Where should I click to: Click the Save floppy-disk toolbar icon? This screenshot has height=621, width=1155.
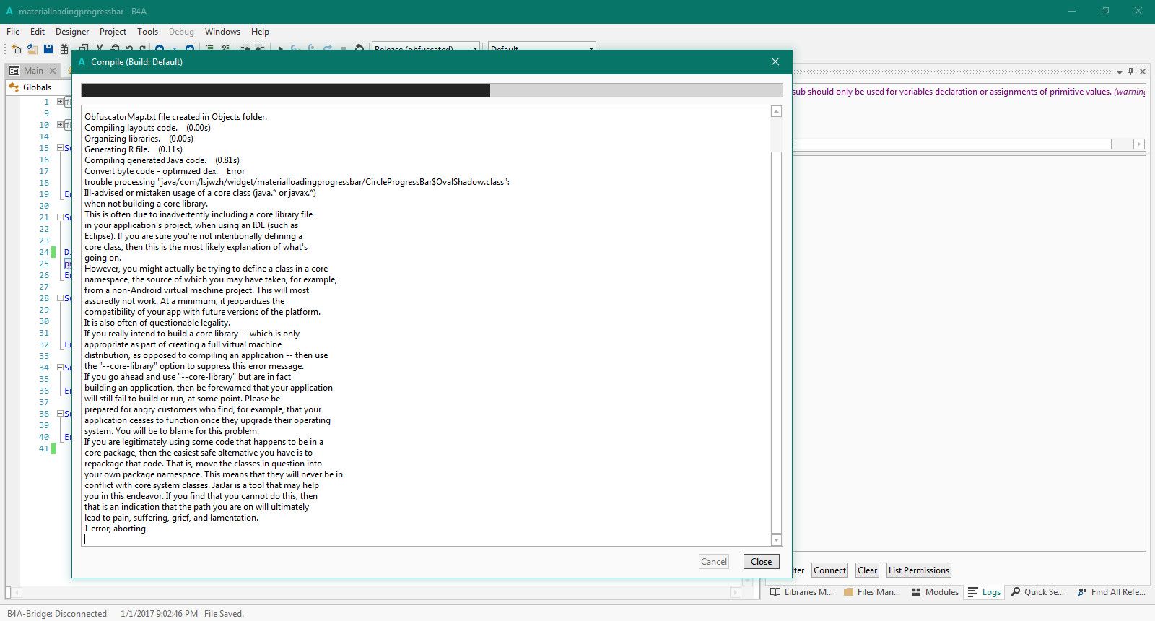[x=48, y=49]
